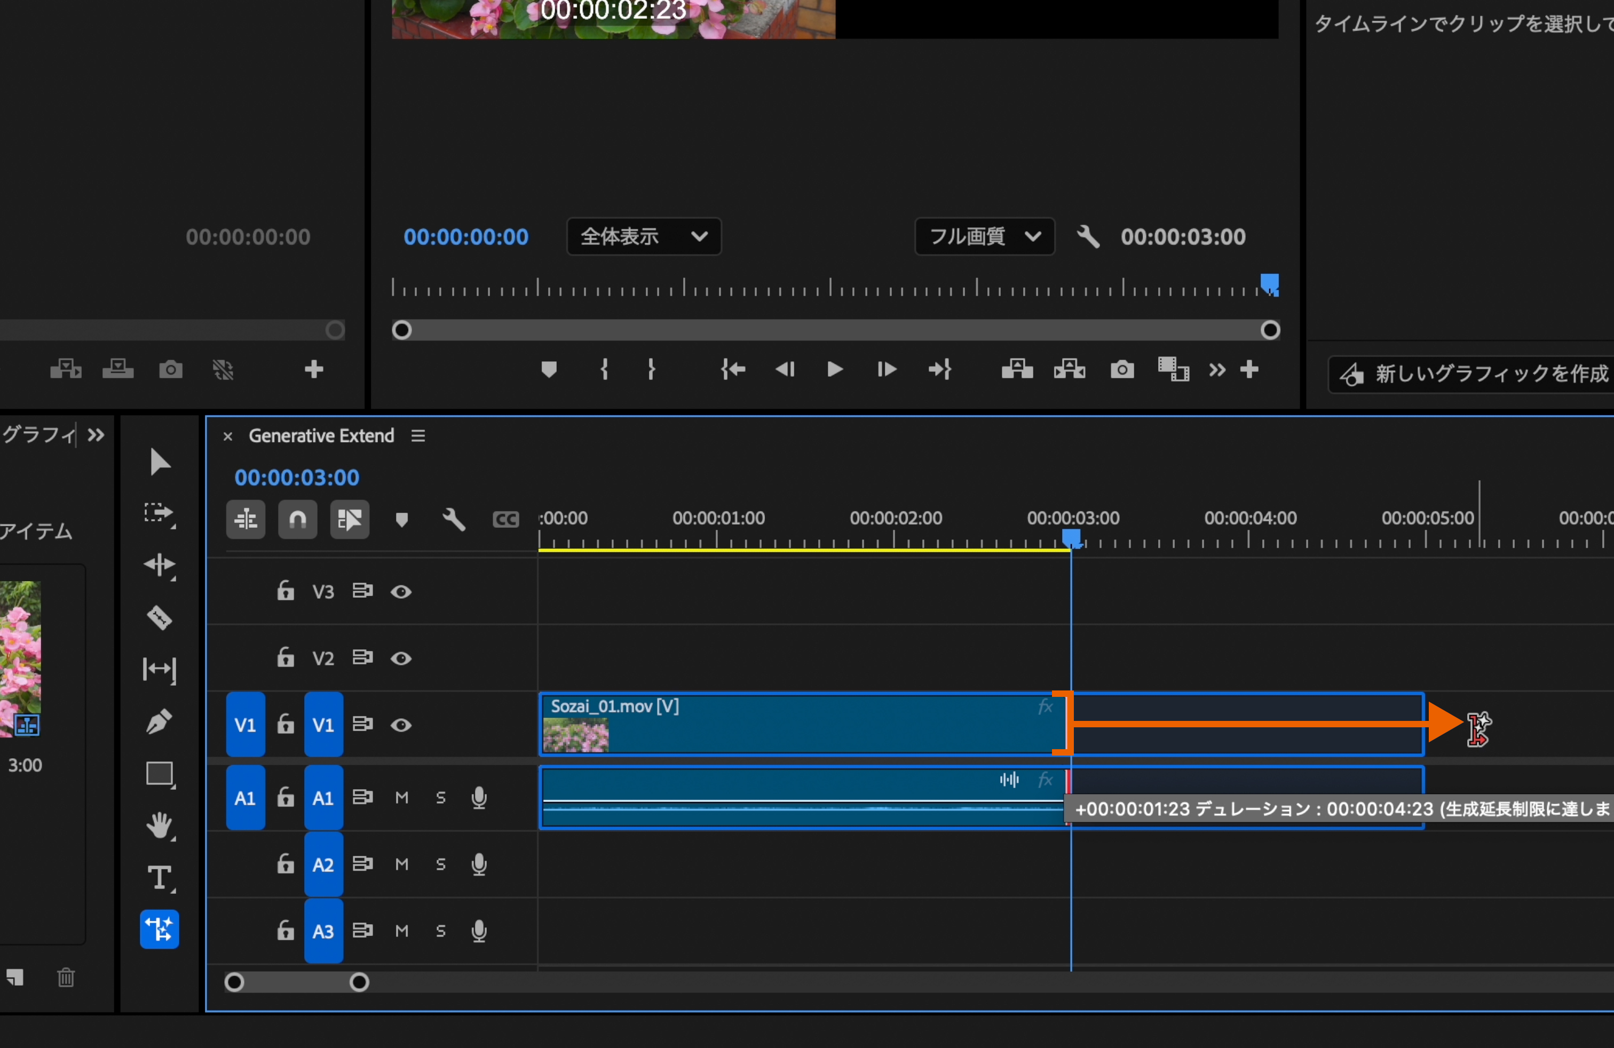Open the 全体表示 zoom level dropdown

[644, 236]
